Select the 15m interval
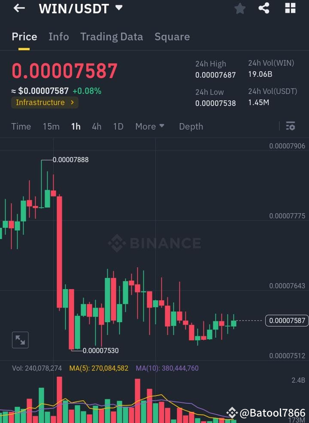Viewport: 309px width, 423px height. pyautogui.click(x=51, y=126)
